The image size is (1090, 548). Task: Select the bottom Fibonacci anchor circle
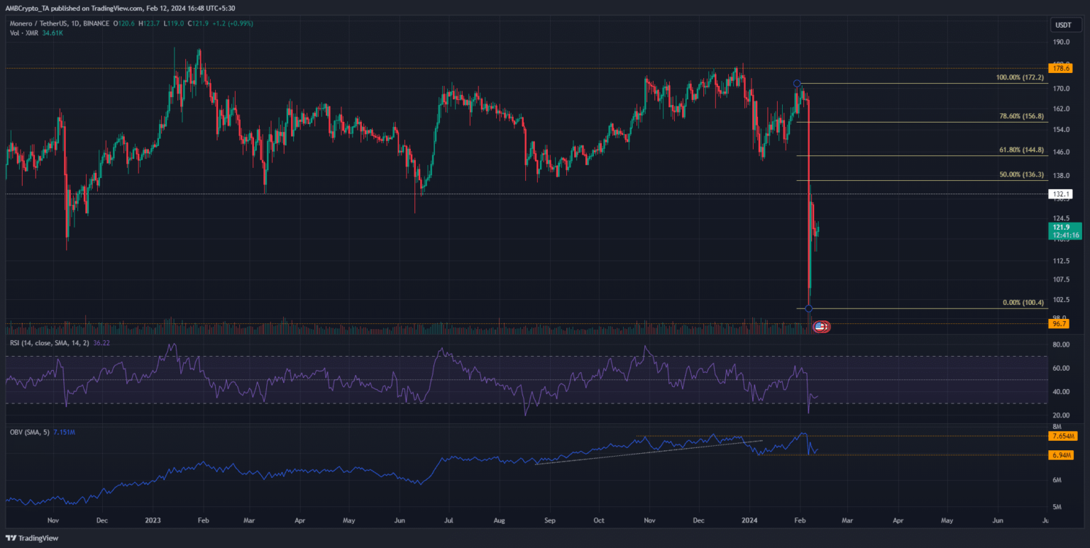pos(809,308)
